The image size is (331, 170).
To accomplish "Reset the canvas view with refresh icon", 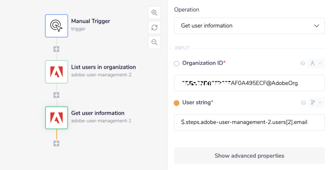I will point(154,27).
